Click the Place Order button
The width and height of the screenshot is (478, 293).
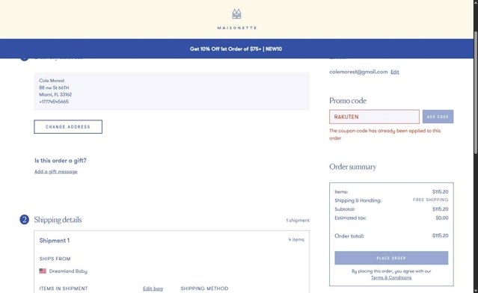pos(391,258)
